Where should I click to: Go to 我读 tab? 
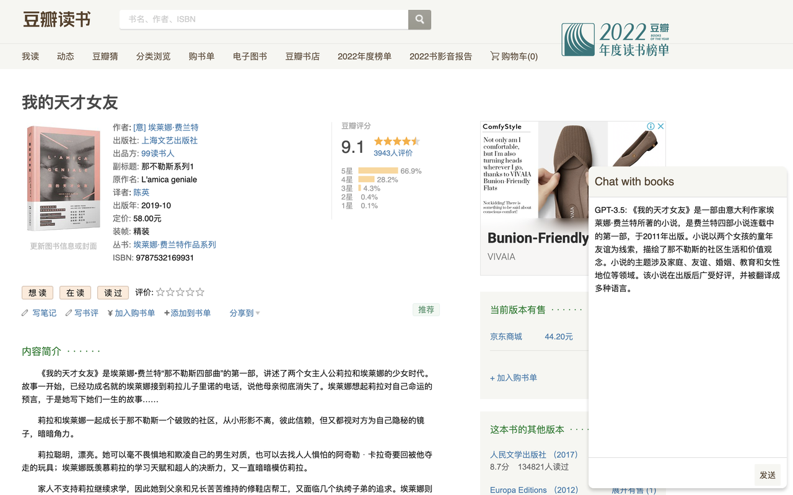(x=30, y=56)
